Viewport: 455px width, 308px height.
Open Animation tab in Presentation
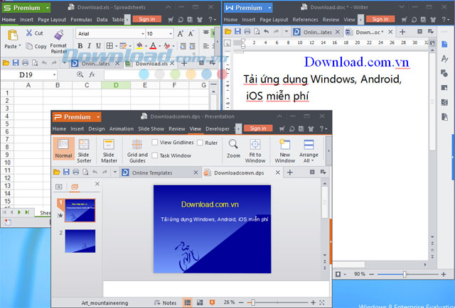122,129
